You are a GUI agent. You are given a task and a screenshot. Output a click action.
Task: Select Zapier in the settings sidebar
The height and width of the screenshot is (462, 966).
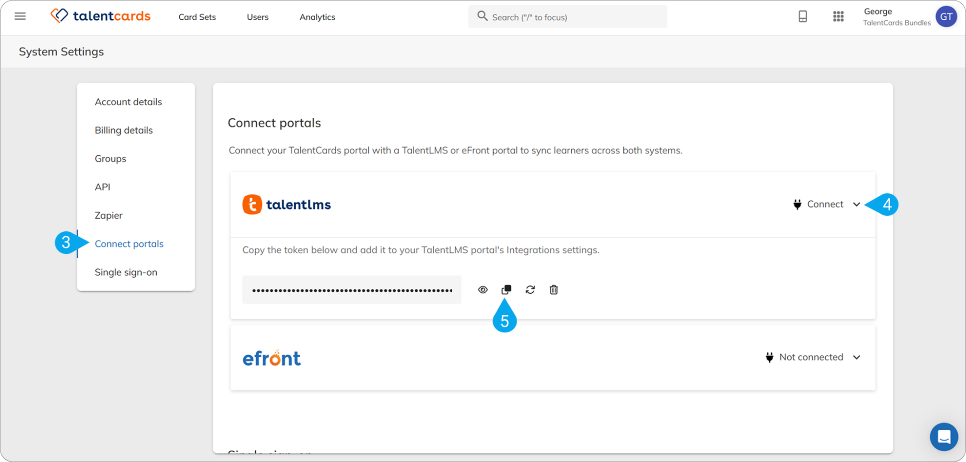[x=109, y=215]
